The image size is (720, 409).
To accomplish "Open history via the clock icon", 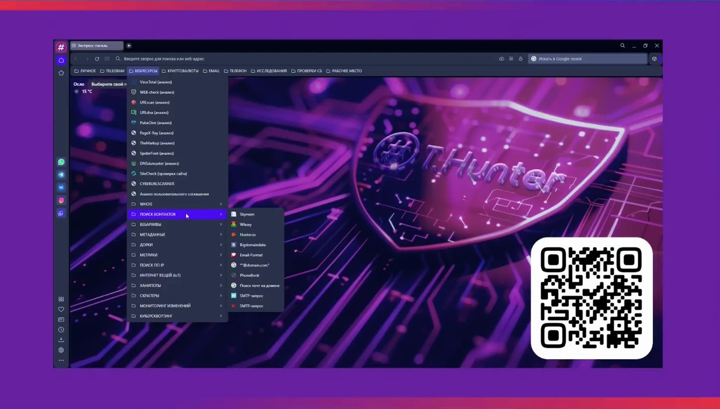I will coord(61,330).
